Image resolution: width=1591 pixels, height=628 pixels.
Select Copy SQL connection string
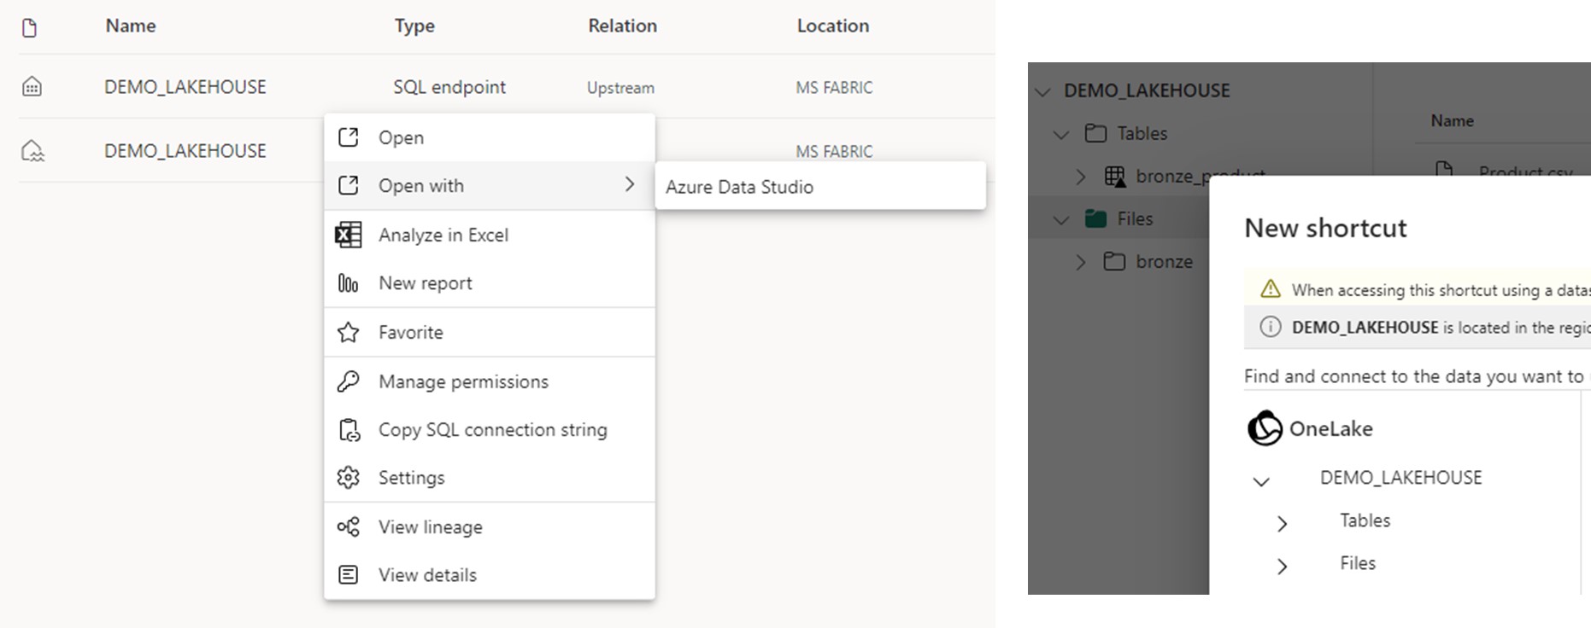point(490,430)
